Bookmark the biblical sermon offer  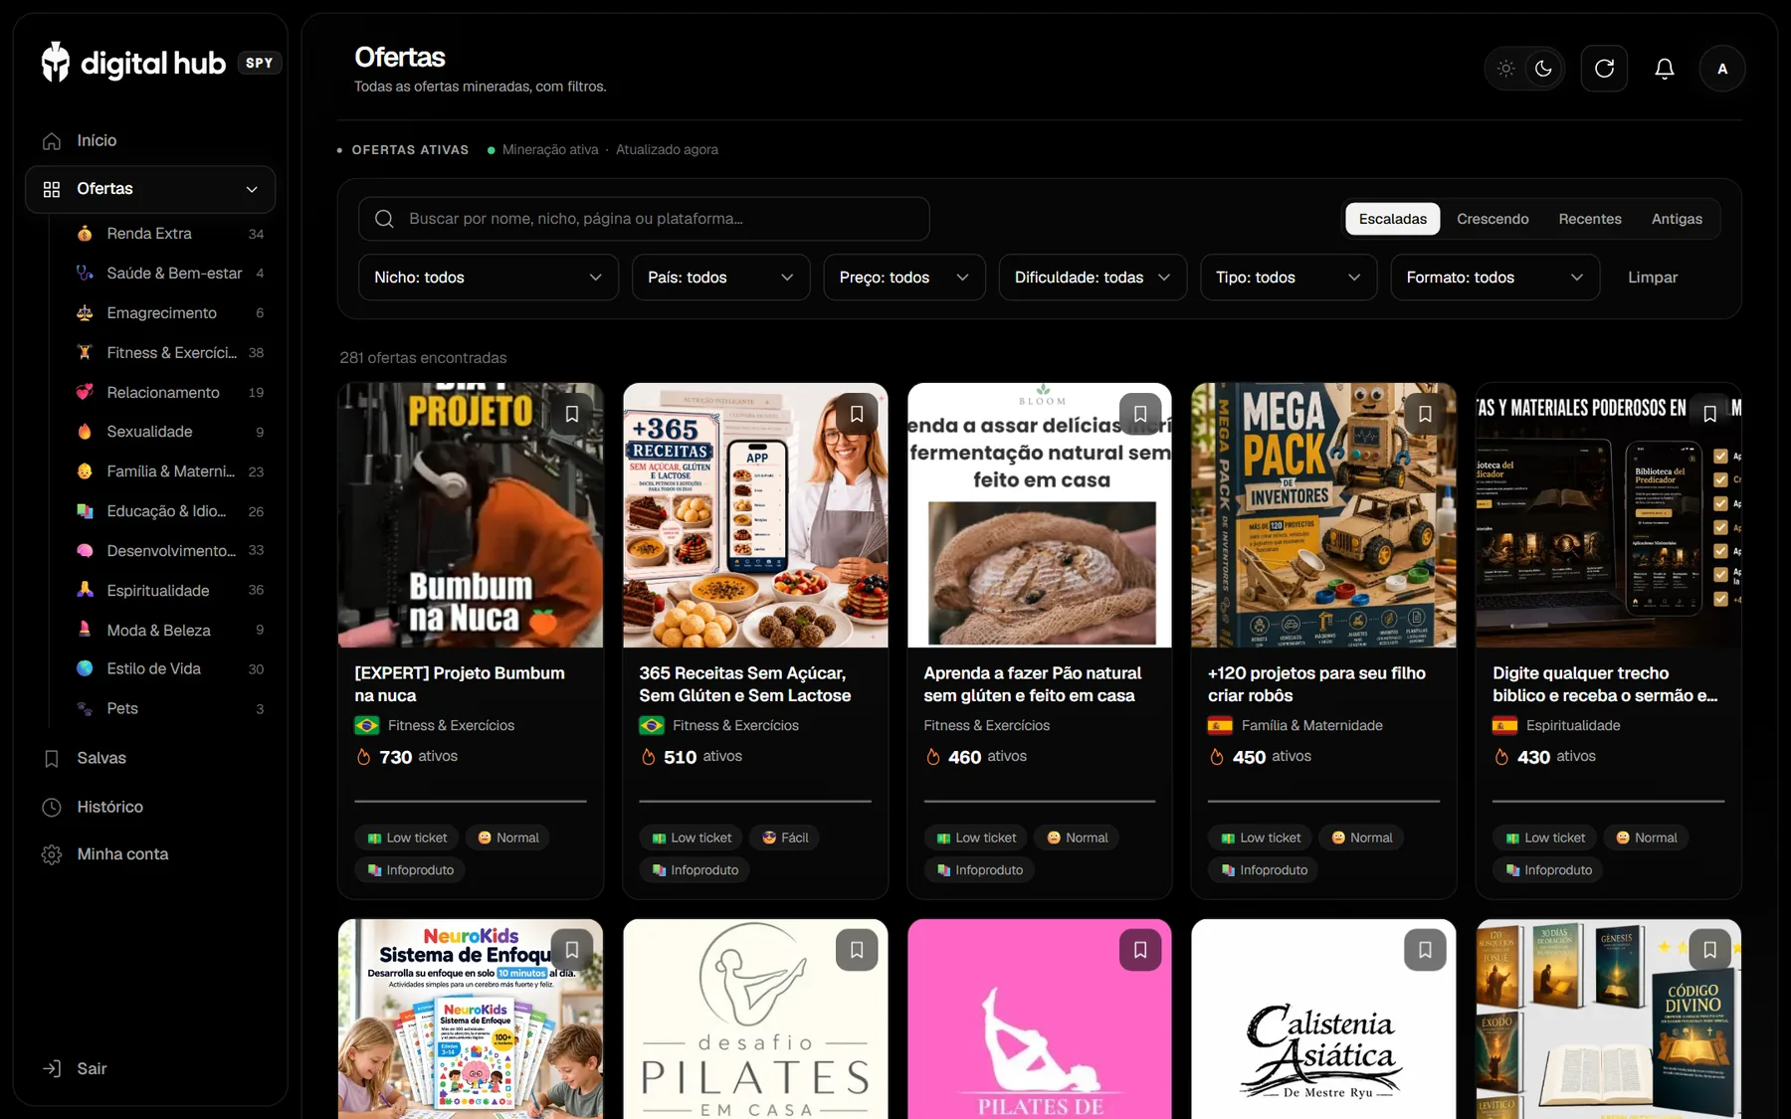(x=1709, y=414)
